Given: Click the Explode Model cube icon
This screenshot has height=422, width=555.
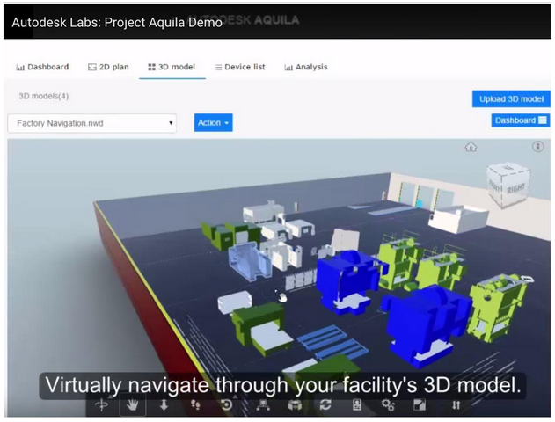Looking at the screenshot, I should tap(295, 405).
